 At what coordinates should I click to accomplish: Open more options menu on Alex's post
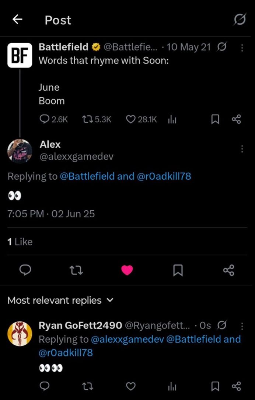[242, 149]
